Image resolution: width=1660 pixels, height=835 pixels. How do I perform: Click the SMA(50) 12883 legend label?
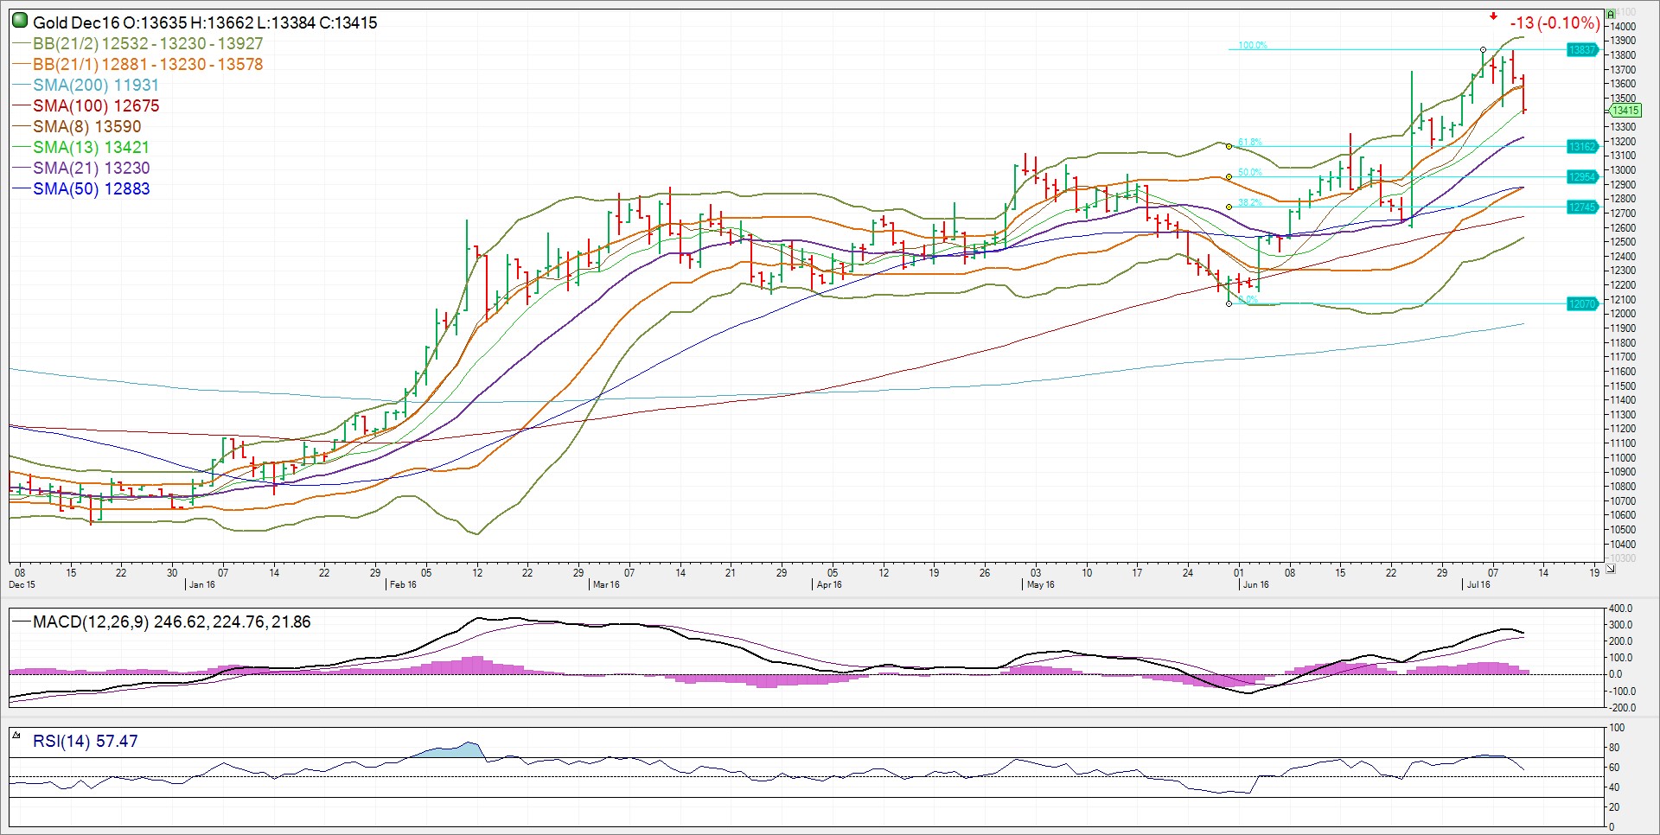click(91, 188)
